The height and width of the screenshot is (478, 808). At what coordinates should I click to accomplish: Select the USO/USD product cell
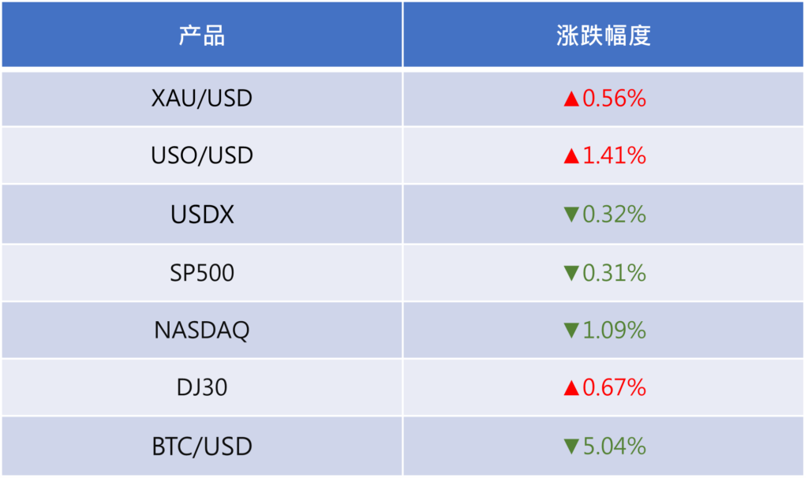coord(202,156)
